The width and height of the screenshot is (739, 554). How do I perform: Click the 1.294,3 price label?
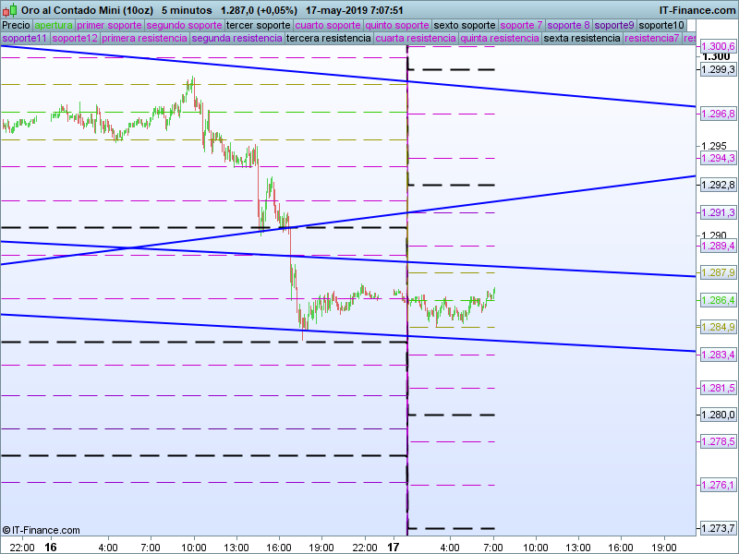coord(718,158)
